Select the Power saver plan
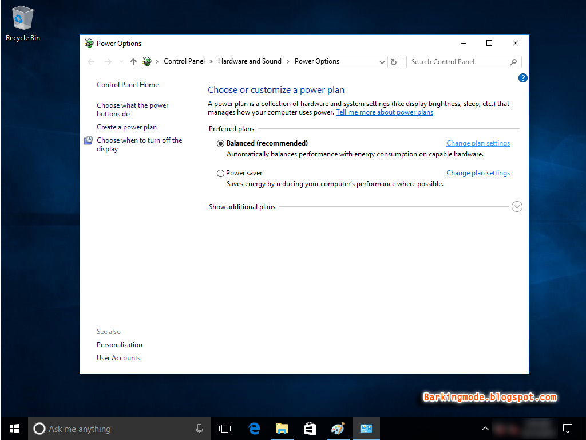Viewport: 586px width, 440px height. pos(220,173)
